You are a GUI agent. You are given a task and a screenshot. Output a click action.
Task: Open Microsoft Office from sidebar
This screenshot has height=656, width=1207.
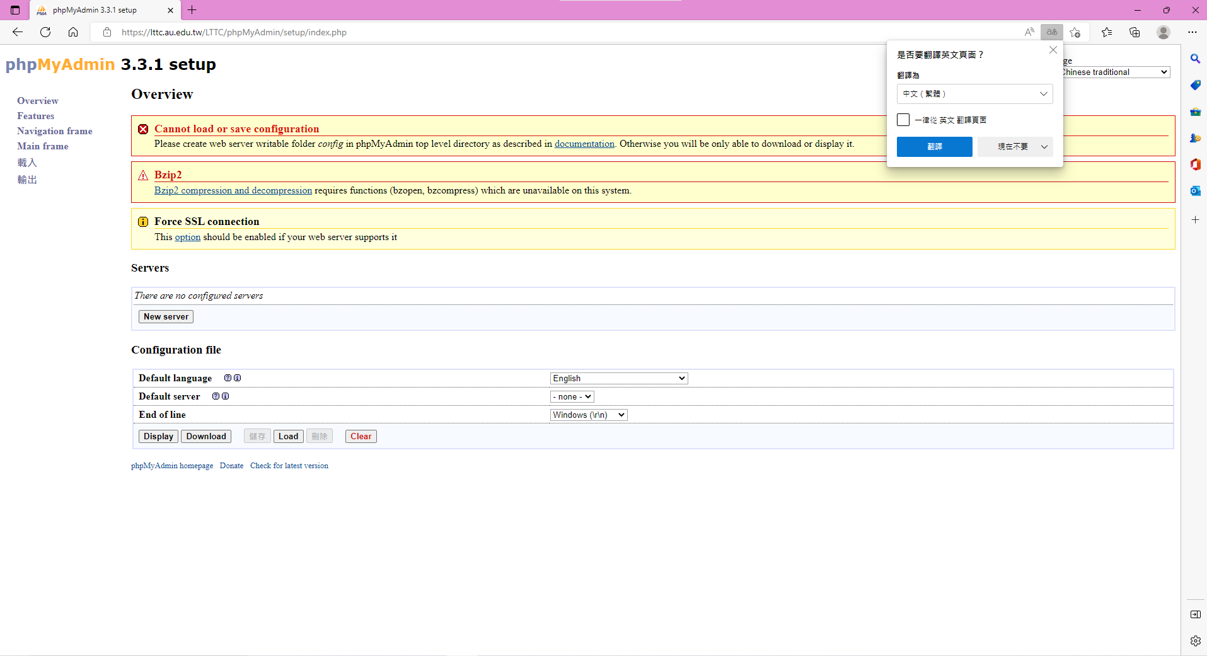click(x=1195, y=164)
